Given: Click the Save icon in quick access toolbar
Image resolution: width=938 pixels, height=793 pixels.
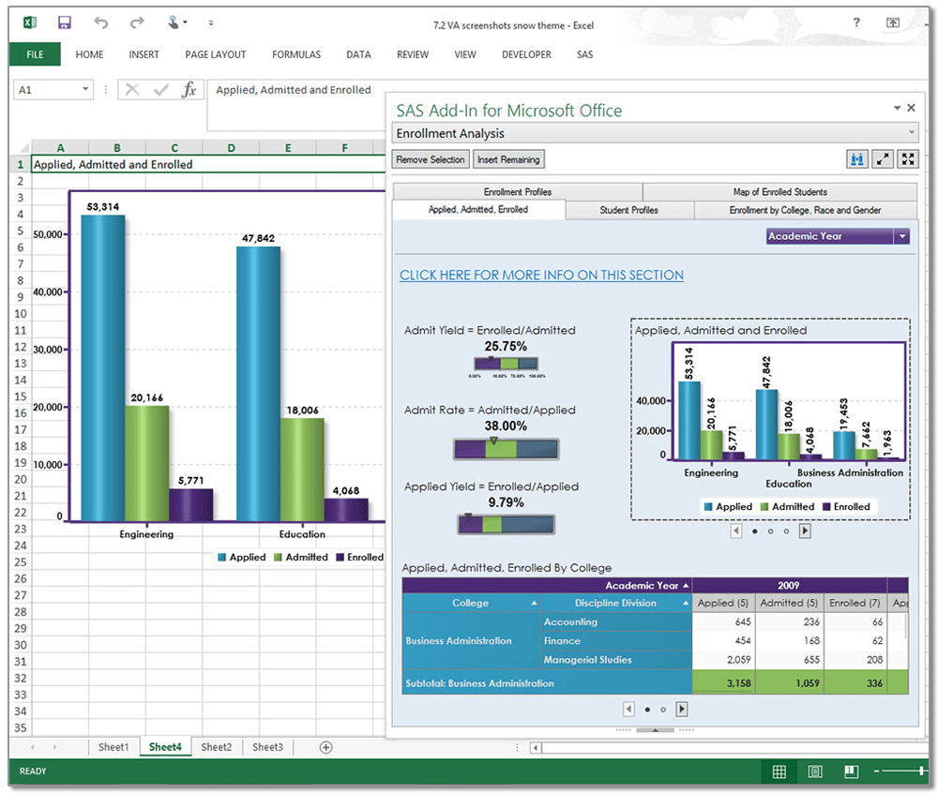Looking at the screenshot, I should 64,22.
